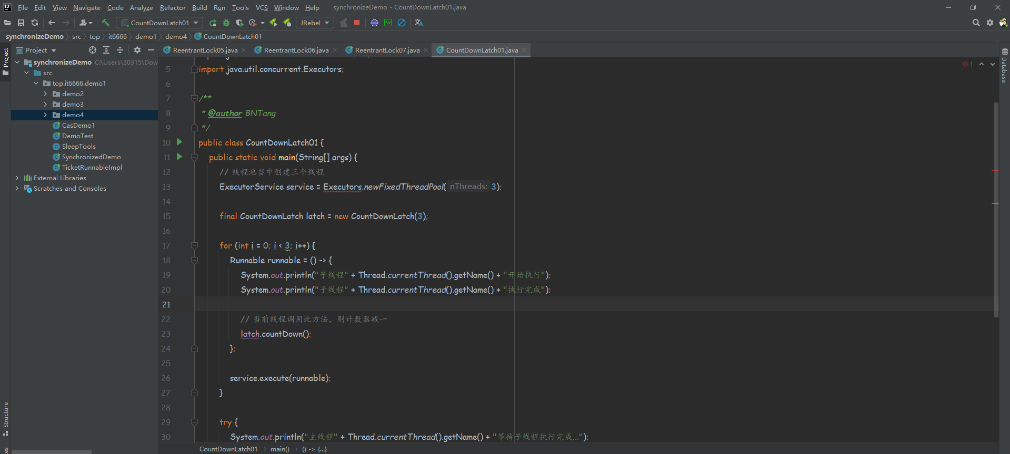The height and width of the screenshot is (454, 1010).
Task: Click the Debug bug icon in toolbar
Action: pyautogui.click(x=226, y=23)
